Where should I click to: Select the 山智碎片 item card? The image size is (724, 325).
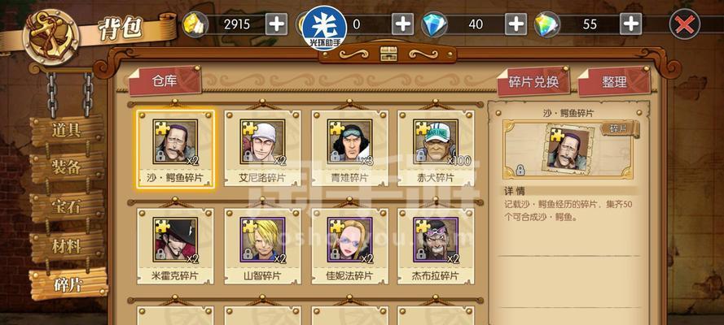tap(262, 246)
